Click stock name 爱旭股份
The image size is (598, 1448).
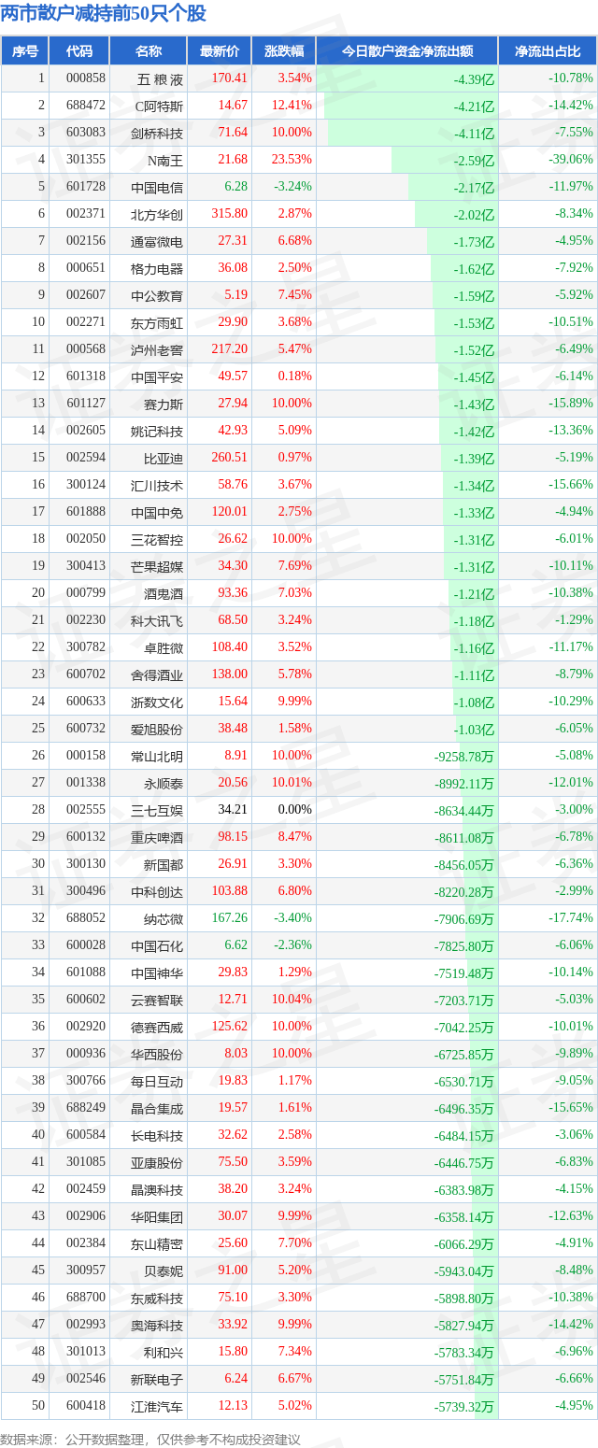[x=157, y=729]
